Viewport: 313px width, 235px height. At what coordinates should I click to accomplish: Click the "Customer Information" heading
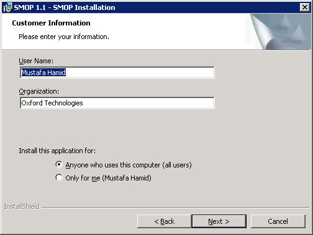pos(51,23)
